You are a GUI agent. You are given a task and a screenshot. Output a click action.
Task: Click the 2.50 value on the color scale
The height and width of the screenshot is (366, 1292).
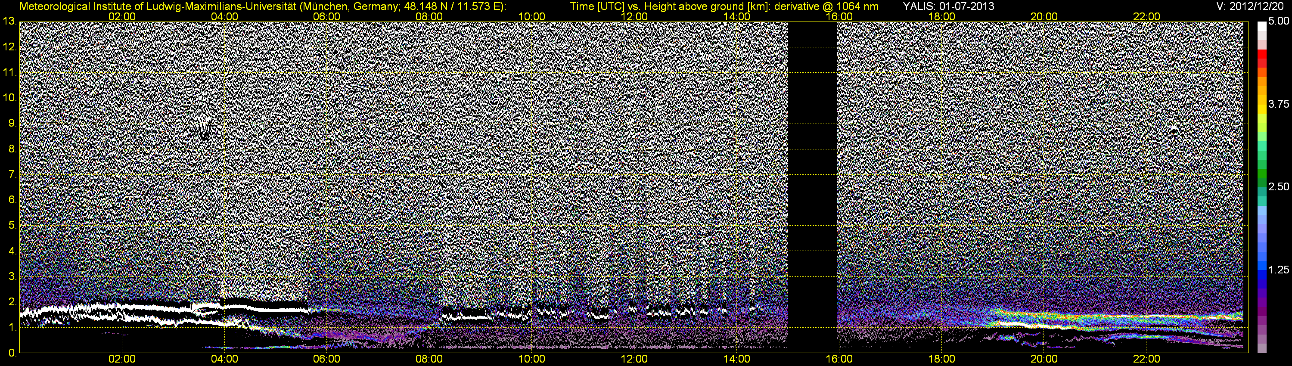coord(1279,186)
